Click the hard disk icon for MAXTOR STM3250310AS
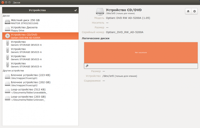 click(7, 22)
